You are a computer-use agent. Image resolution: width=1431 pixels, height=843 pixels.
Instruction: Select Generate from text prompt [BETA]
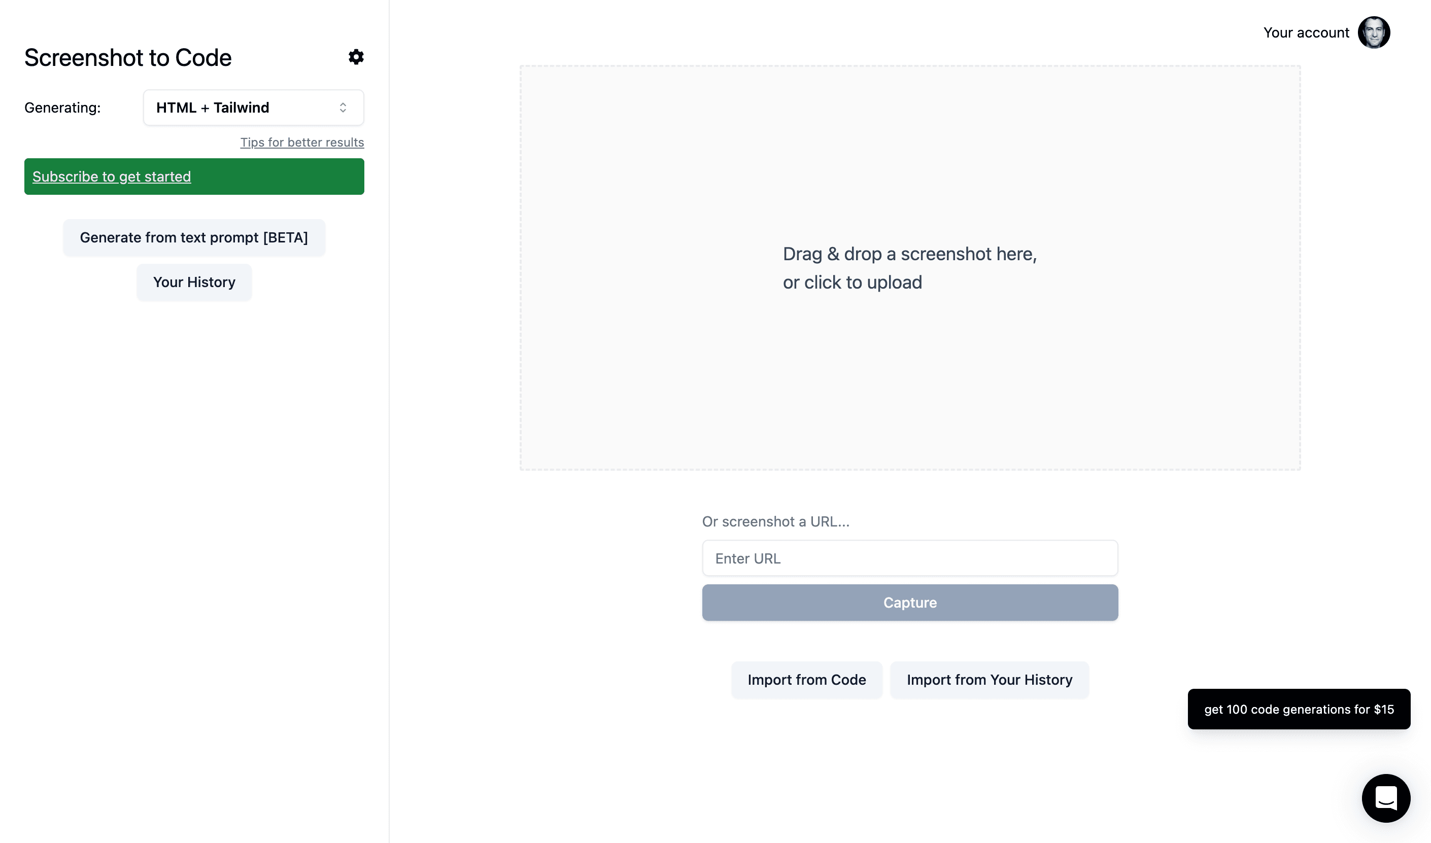pyautogui.click(x=194, y=237)
